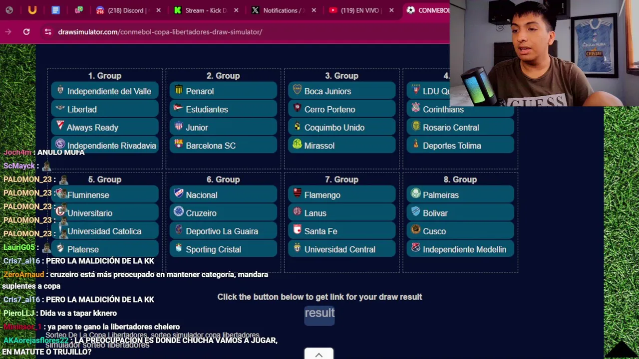The image size is (639, 359).
Task: Click the Coquimbo Unido crest icon
Action: coord(297,127)
